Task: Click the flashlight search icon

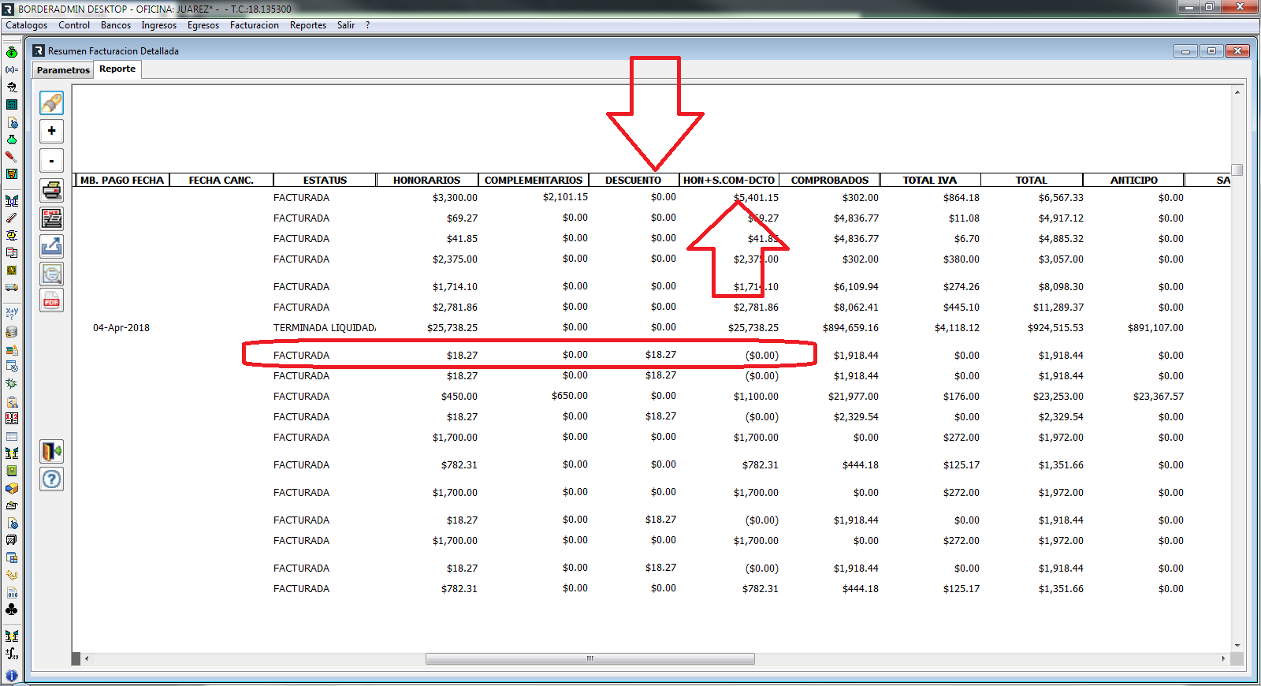Action: pyautogui.click(x=51, y=103)
